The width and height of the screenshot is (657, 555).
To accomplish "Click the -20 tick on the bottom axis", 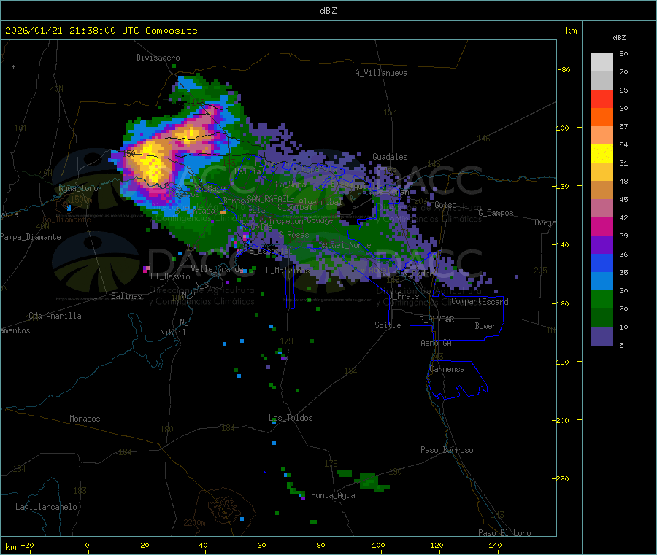I will coord(27,546).
